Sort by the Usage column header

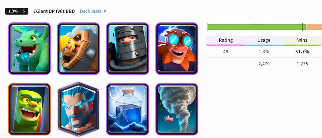(264, 40)
